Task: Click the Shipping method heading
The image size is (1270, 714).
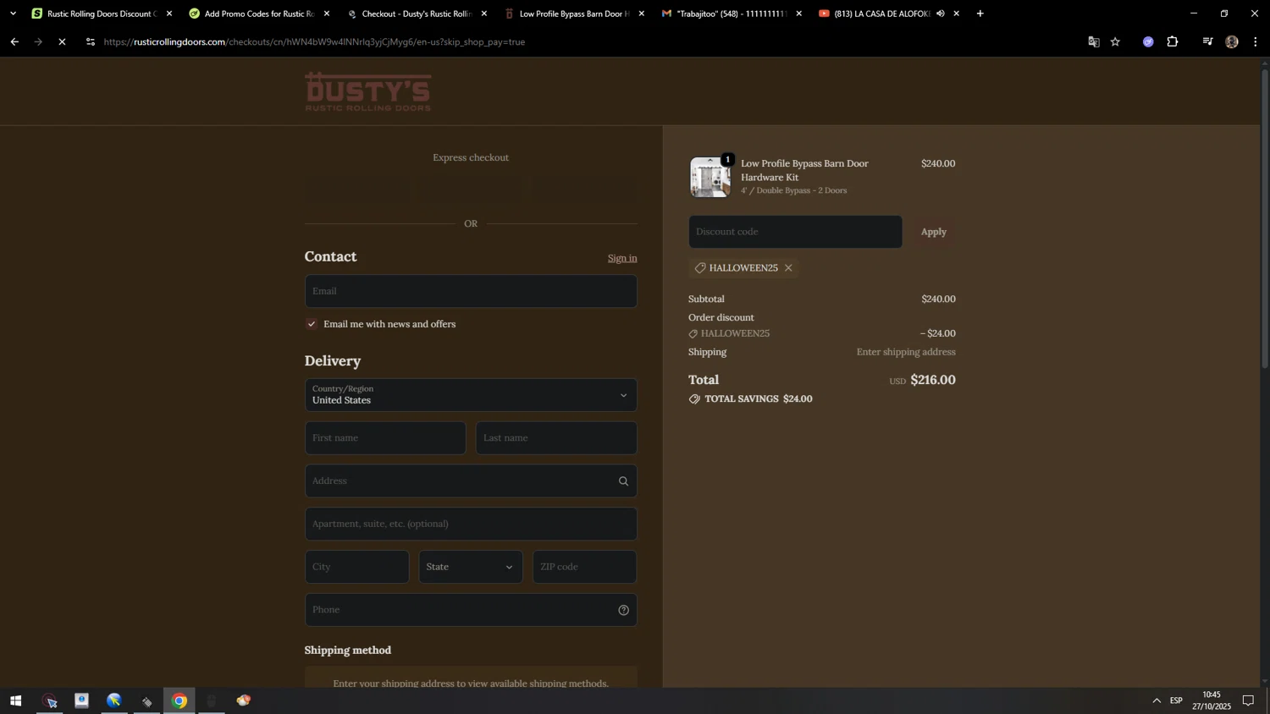Action: point(348,651)
